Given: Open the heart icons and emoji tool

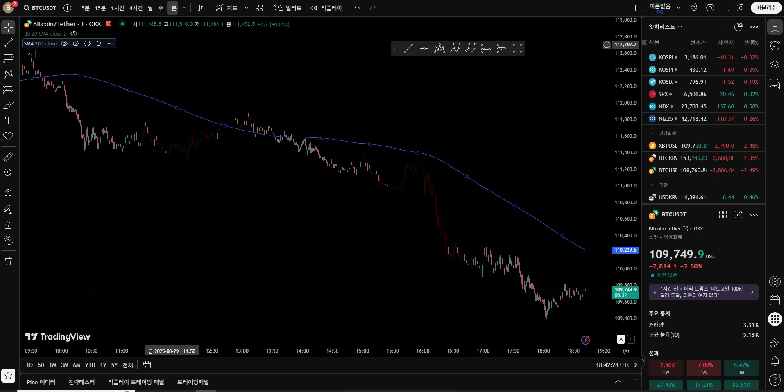Looking at the screenshot, I should [x=8, y=136].
